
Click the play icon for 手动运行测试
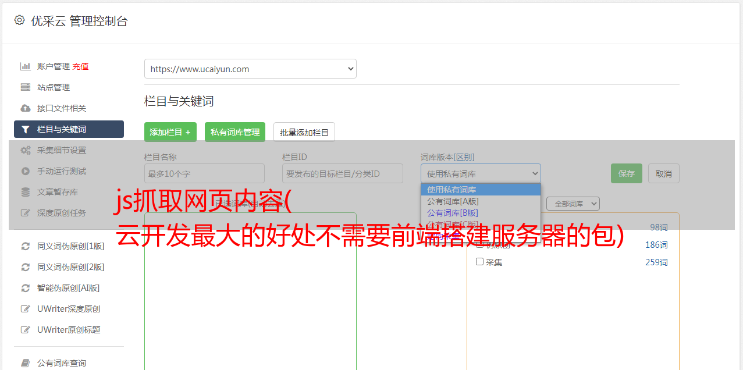click(x=26, y=171)
